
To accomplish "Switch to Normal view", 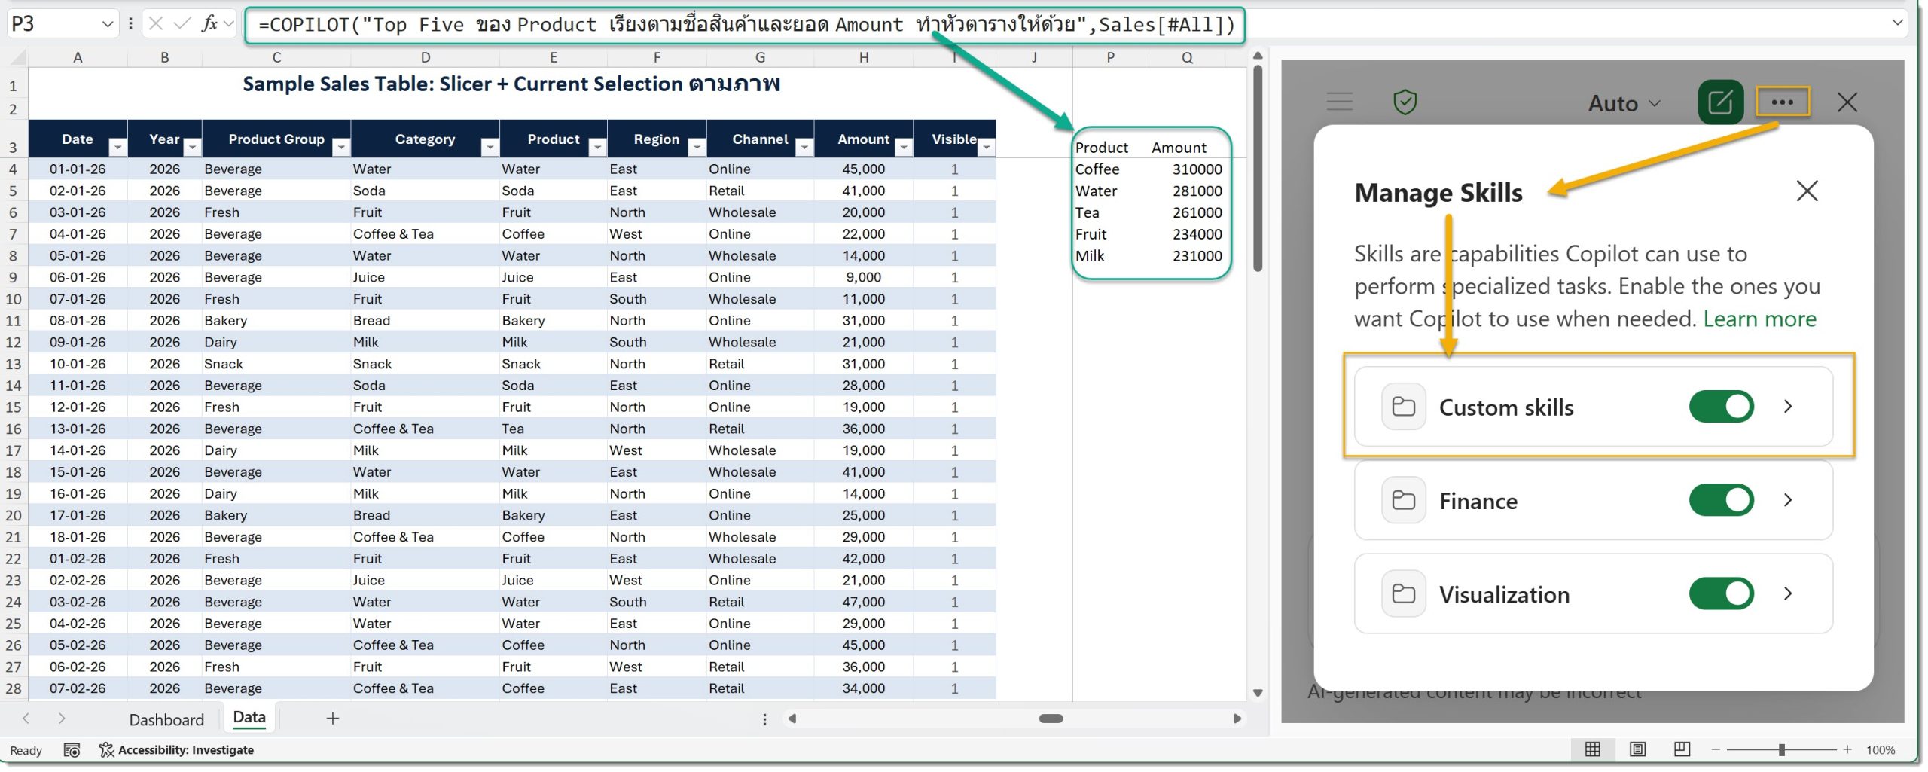I will (x=1593, y=749).
